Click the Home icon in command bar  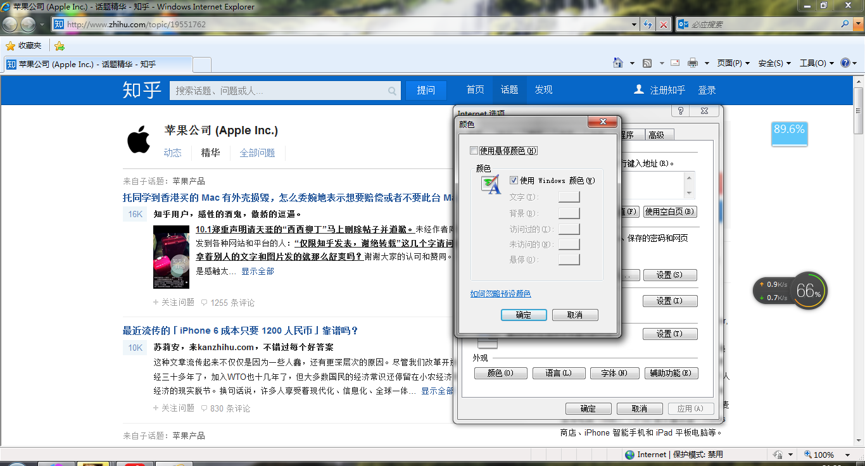pyautogui.click(x=618, y=63)
